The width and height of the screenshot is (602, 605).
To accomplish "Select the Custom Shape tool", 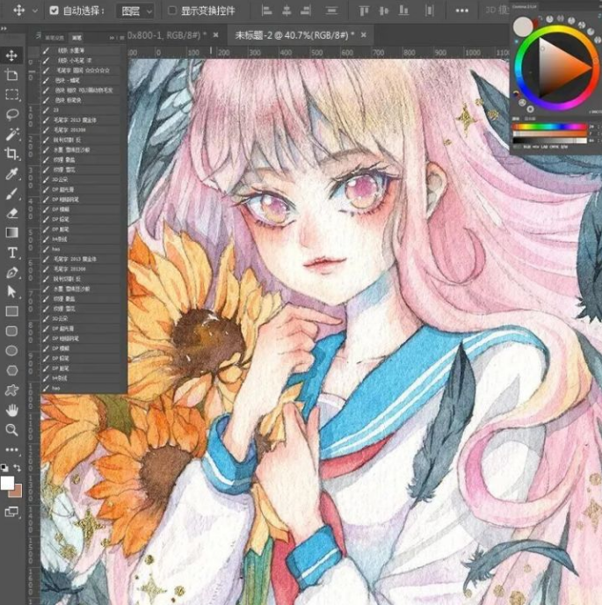I will coord(11,390).
